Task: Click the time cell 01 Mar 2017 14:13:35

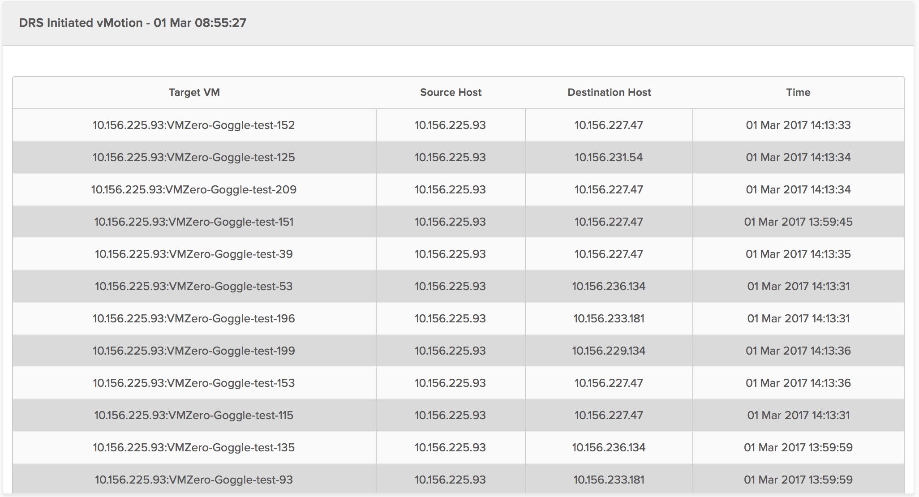Action: click(798, 254)
